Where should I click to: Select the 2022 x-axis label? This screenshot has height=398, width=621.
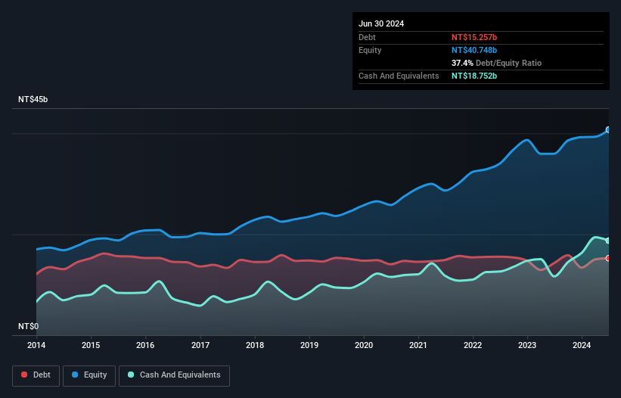473,345
